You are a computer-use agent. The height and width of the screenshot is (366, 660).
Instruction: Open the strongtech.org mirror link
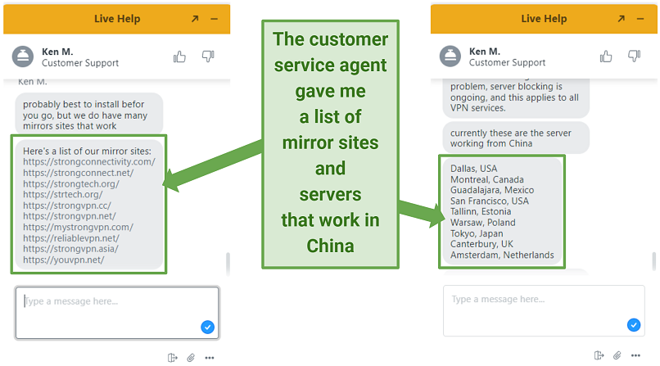(x=71, y=184)
